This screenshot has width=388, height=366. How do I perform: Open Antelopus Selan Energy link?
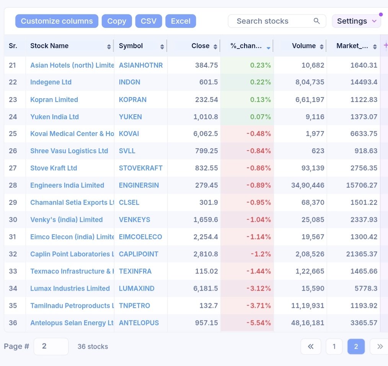point(72,323)
